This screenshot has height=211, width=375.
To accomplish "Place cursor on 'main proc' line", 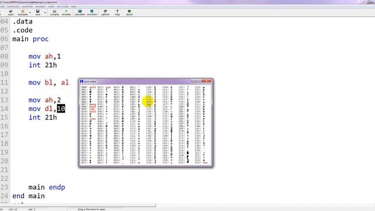I will [x=30, y=39].
